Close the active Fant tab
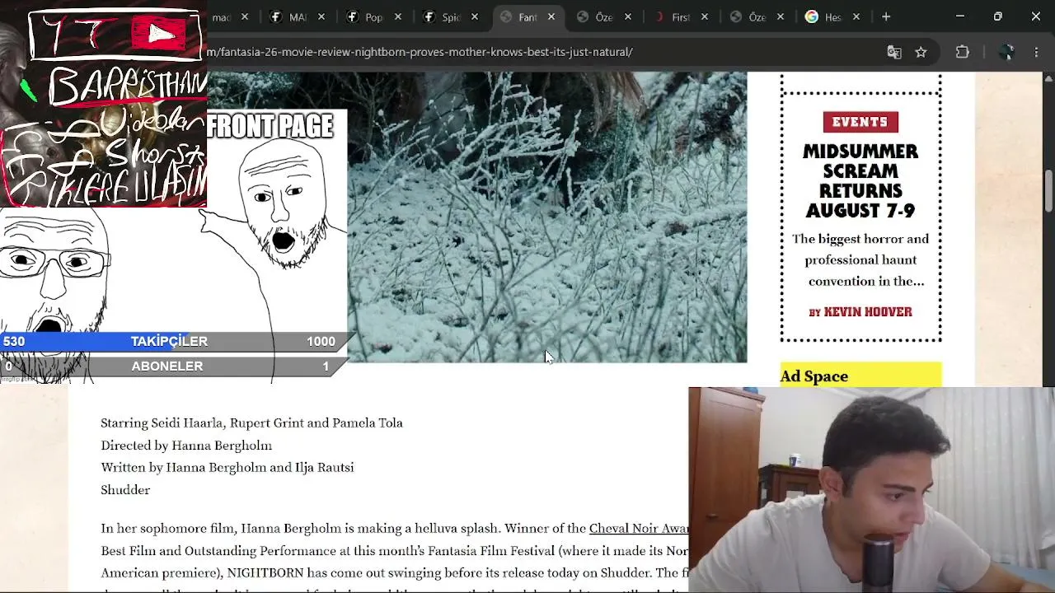 [551, 16]
